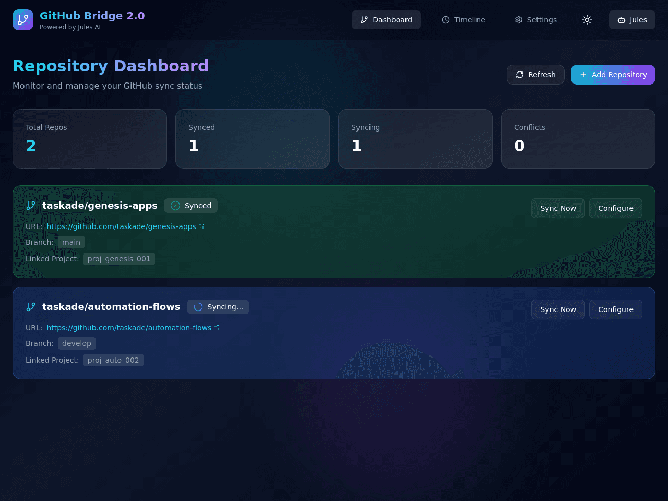Click the Synced status badge
Screen dimensions: 668x501
coord(191,206)
